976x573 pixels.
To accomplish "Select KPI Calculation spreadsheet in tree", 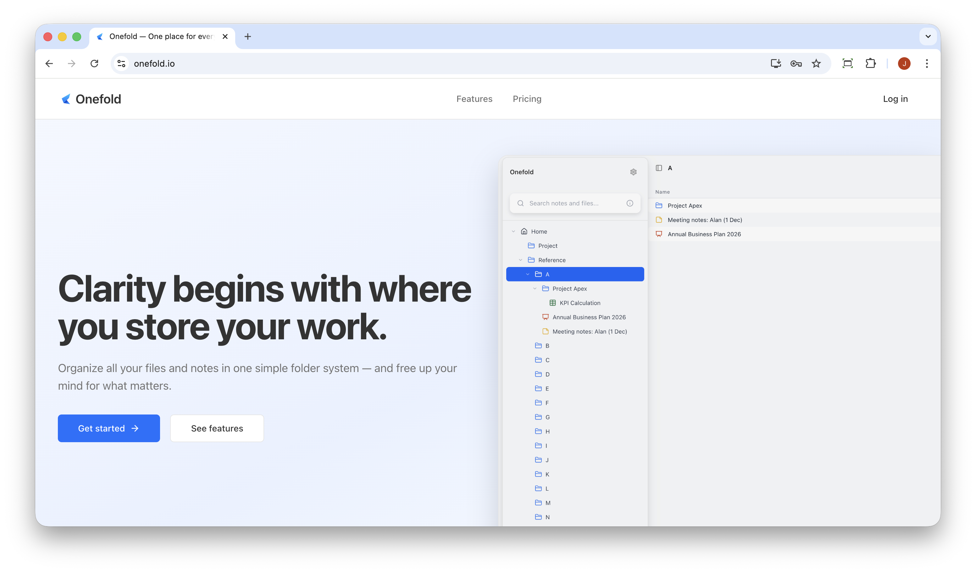I will point(580,303).
